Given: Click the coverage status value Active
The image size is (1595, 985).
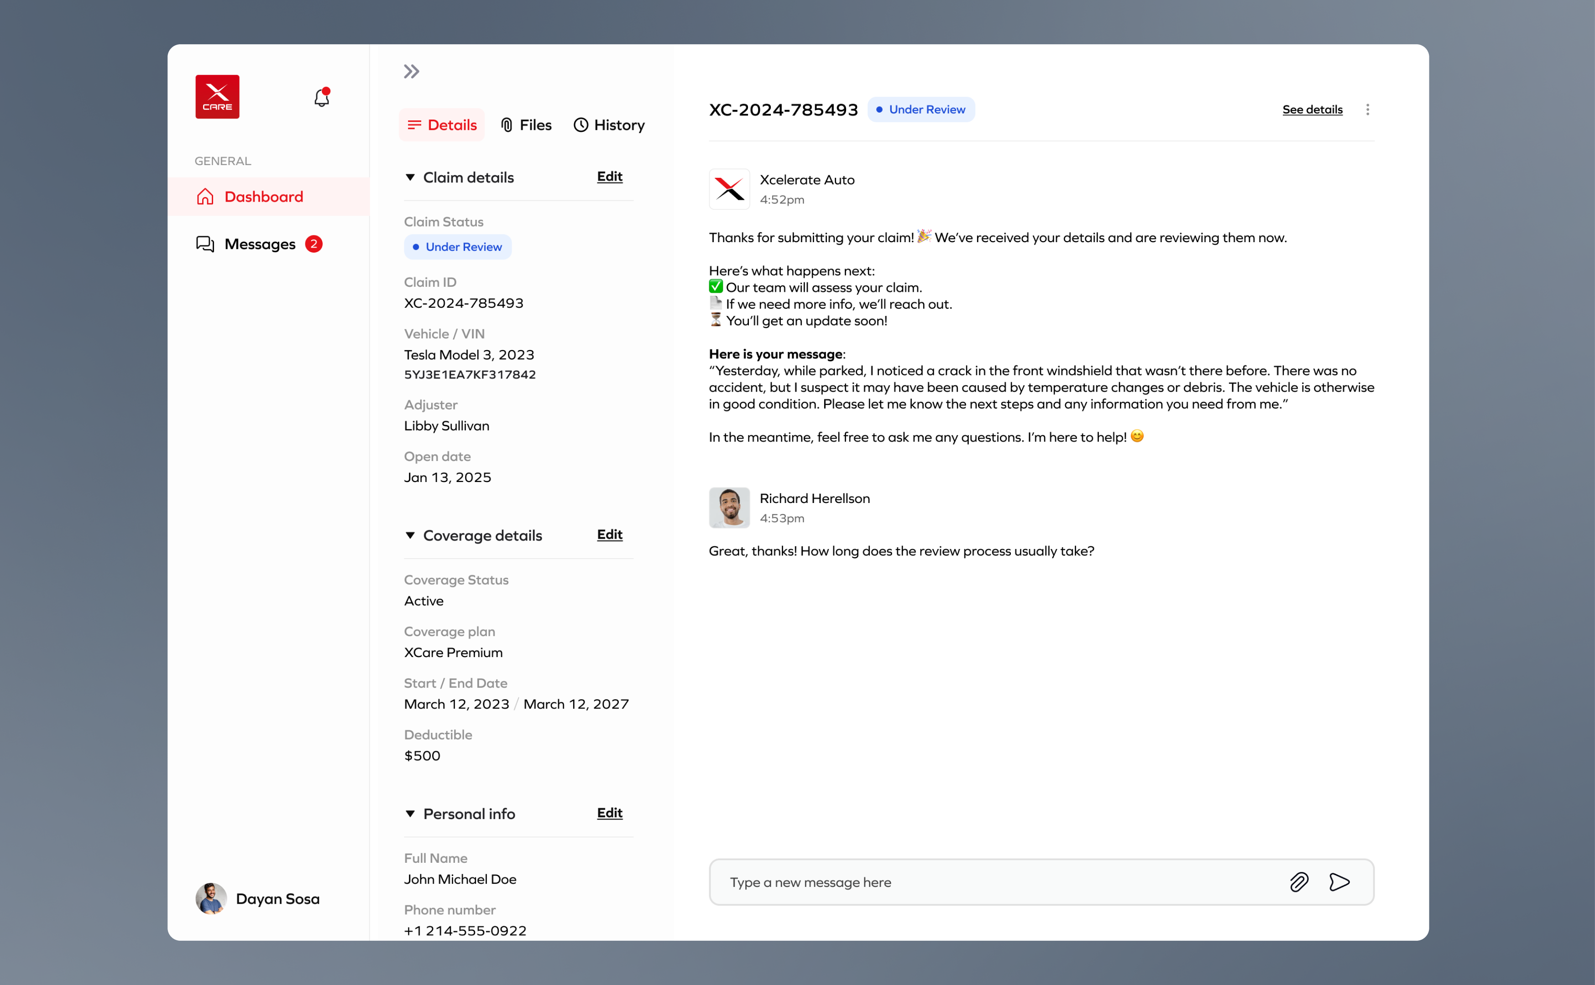Looking at the screenshot, I should point(424,601).
